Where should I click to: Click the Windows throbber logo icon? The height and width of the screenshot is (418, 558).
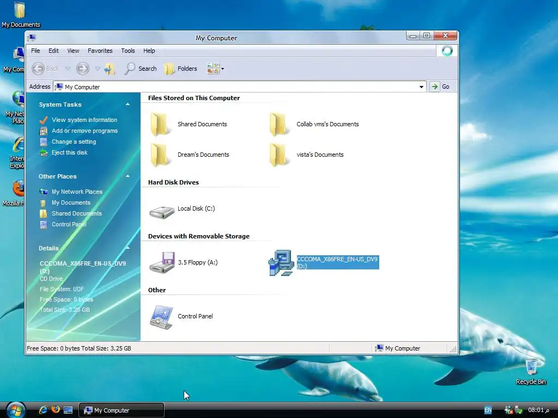click(447, 51)
